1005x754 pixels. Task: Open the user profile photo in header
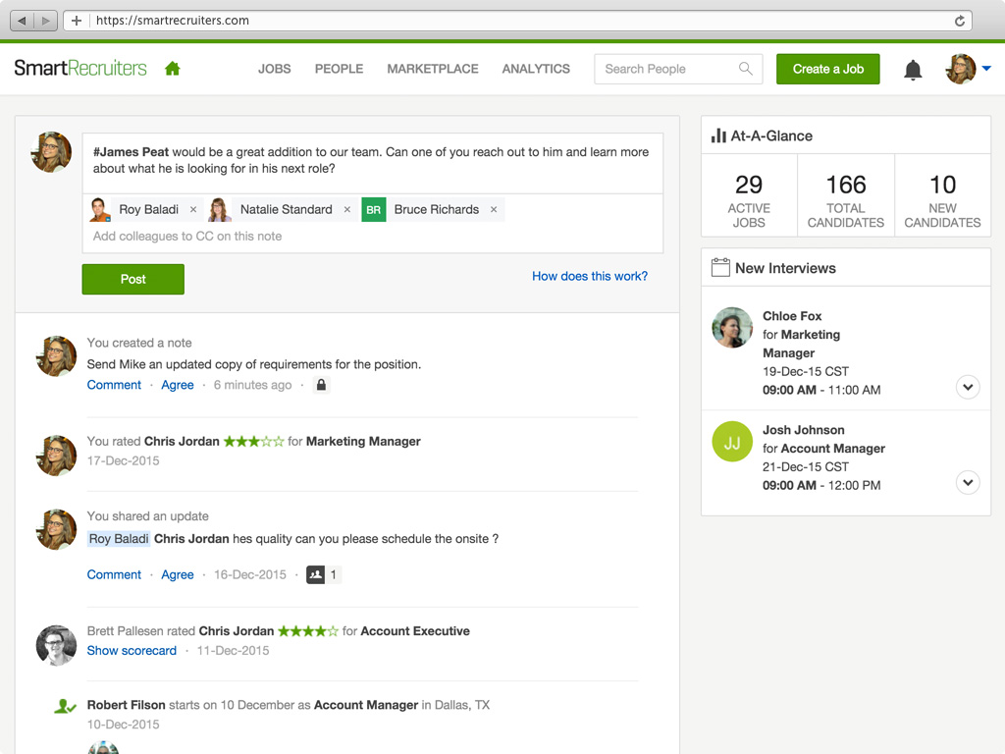960,69
